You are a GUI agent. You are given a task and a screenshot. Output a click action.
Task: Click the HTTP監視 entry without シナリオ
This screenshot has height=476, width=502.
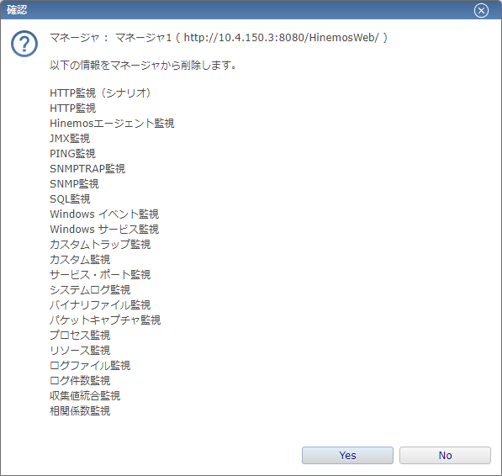click(x=72, y=108)
